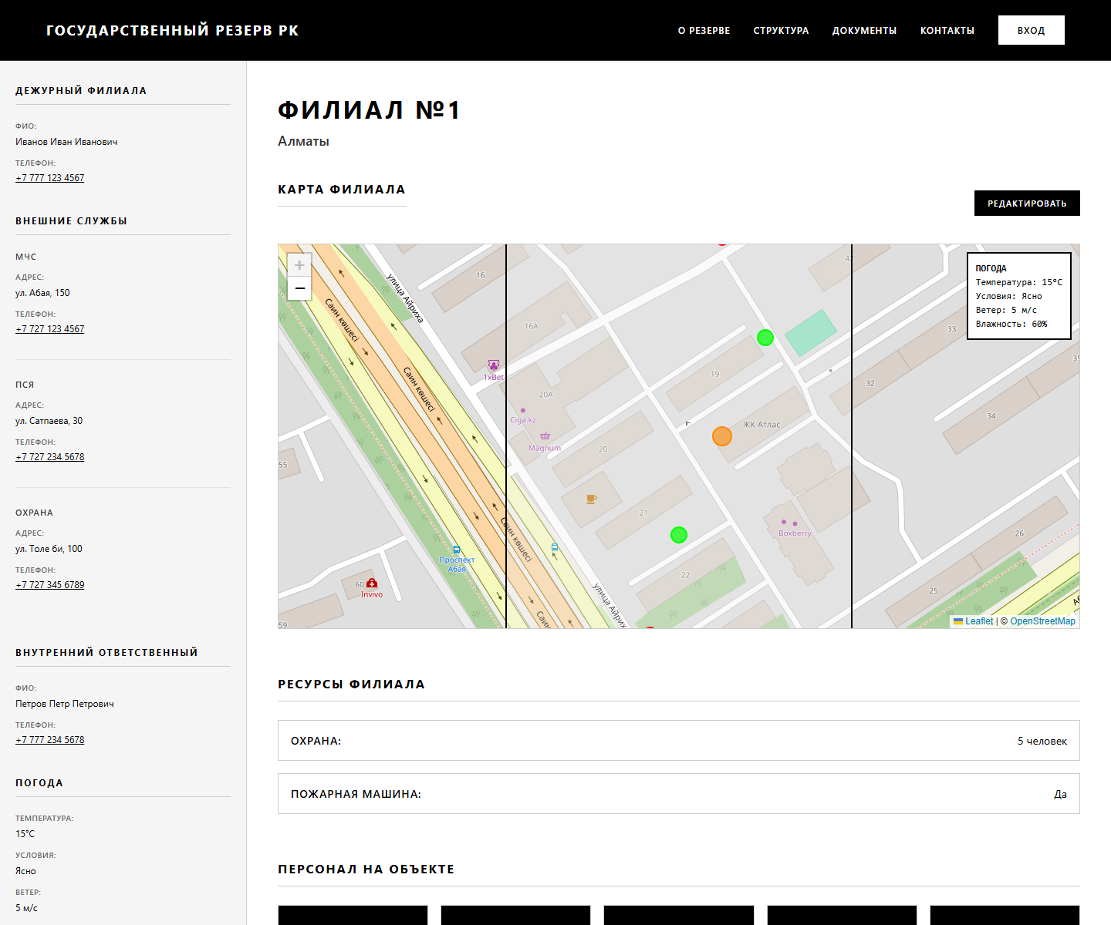Zoom in on the branch map
Screen dimensions: 1111x925
click(x=299, y=265)
